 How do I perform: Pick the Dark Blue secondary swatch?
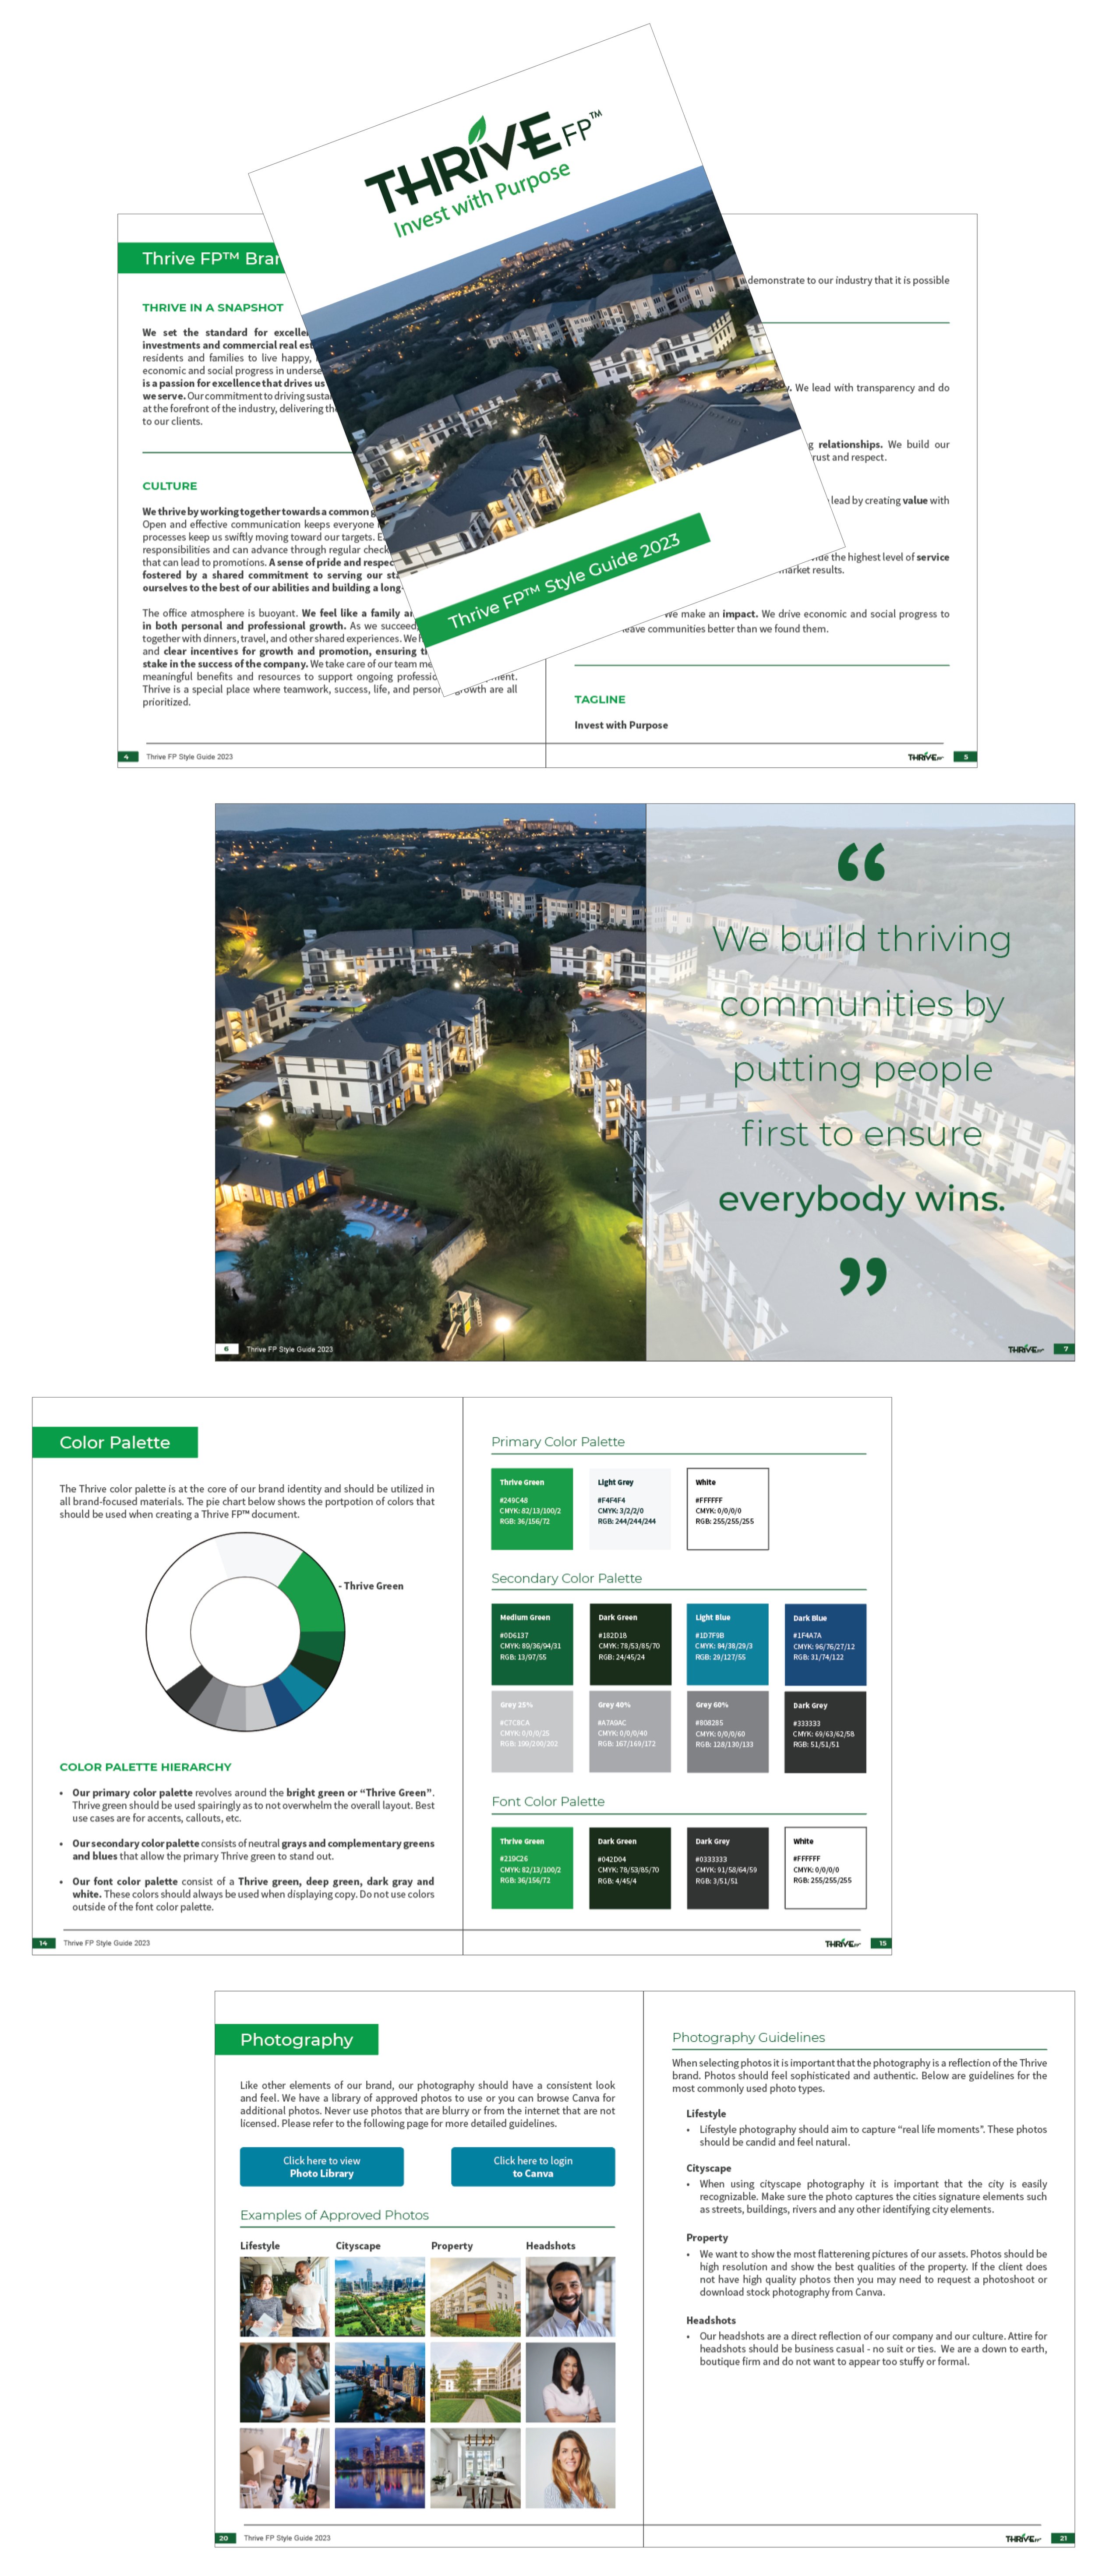coord(825,1644)
